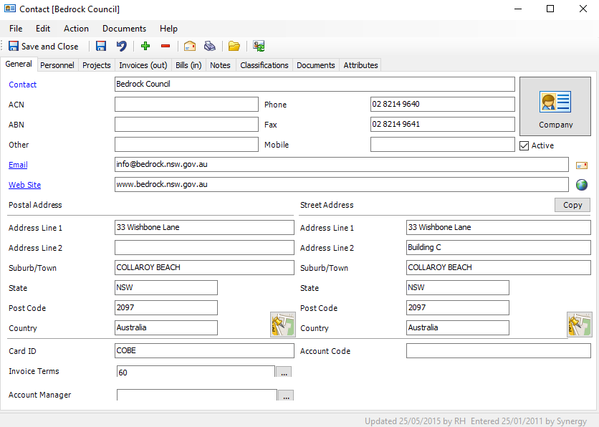Open the yellow folder toolbar icon
Screen dimensions: 599x427
click(x=234, y=47)
